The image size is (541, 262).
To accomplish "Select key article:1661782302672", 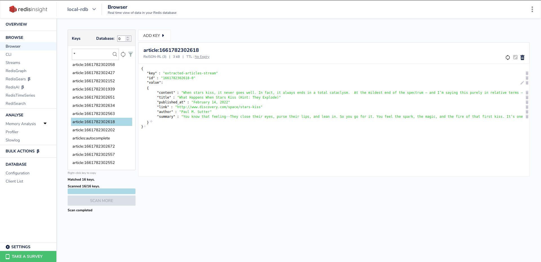I will (x=101, y=146).
